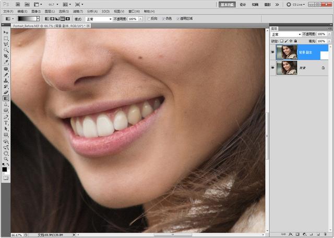Toggle Quick Mask mode
The width and height of the screenshot is (334, 238).
pyautogui.click(x=6, y=178)
